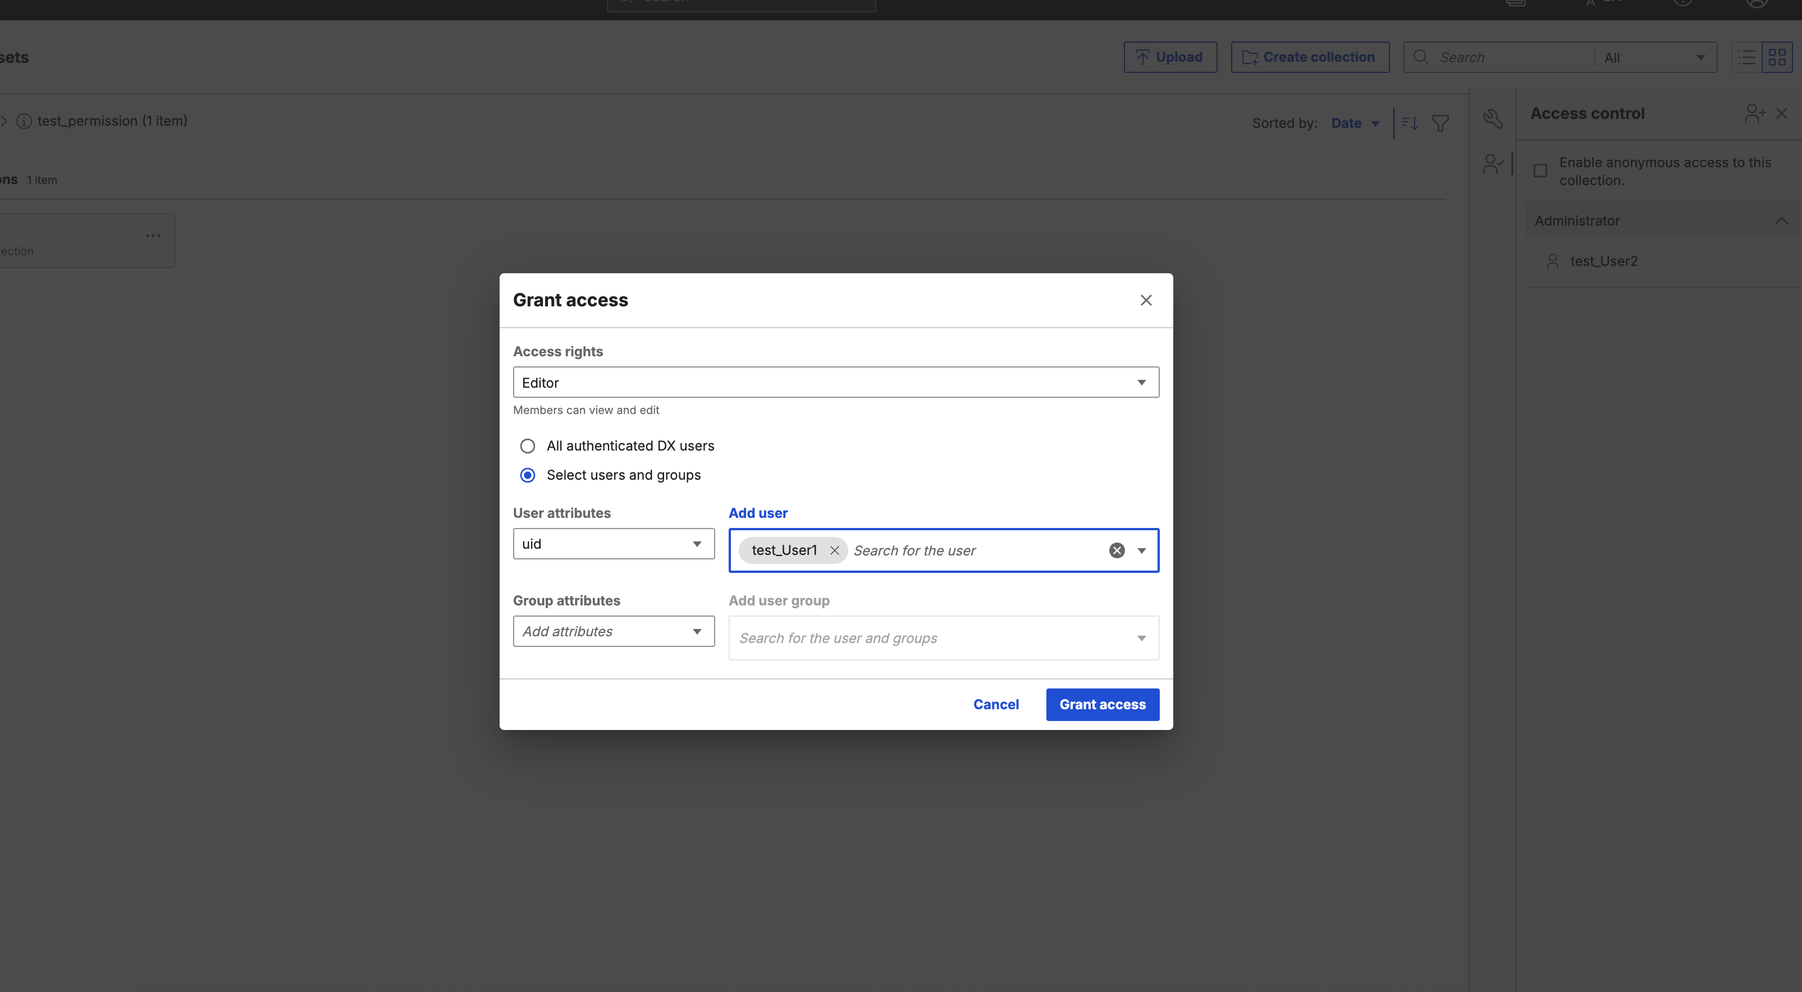Image resolution: width=1802 pixels, height=992 pixels.
Task: Click the Create collection button
Action: click(1309, 57)
